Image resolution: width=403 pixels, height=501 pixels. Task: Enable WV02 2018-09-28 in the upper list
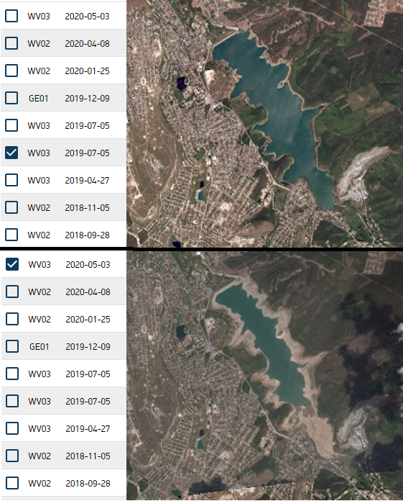tap(11, 235)
